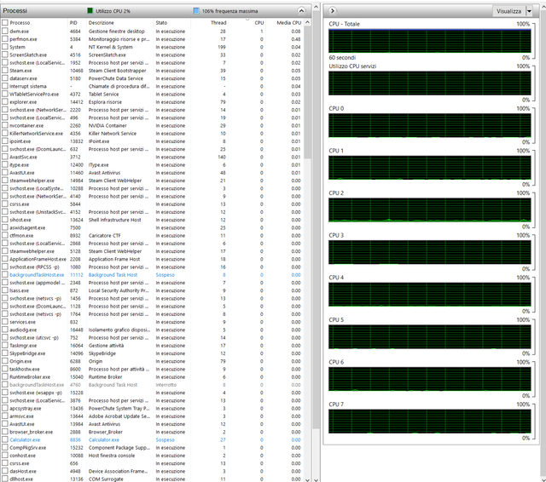Tick the Origin.exe checkbox
Viewport: 546px width, 482px height.
pos(5,361)
